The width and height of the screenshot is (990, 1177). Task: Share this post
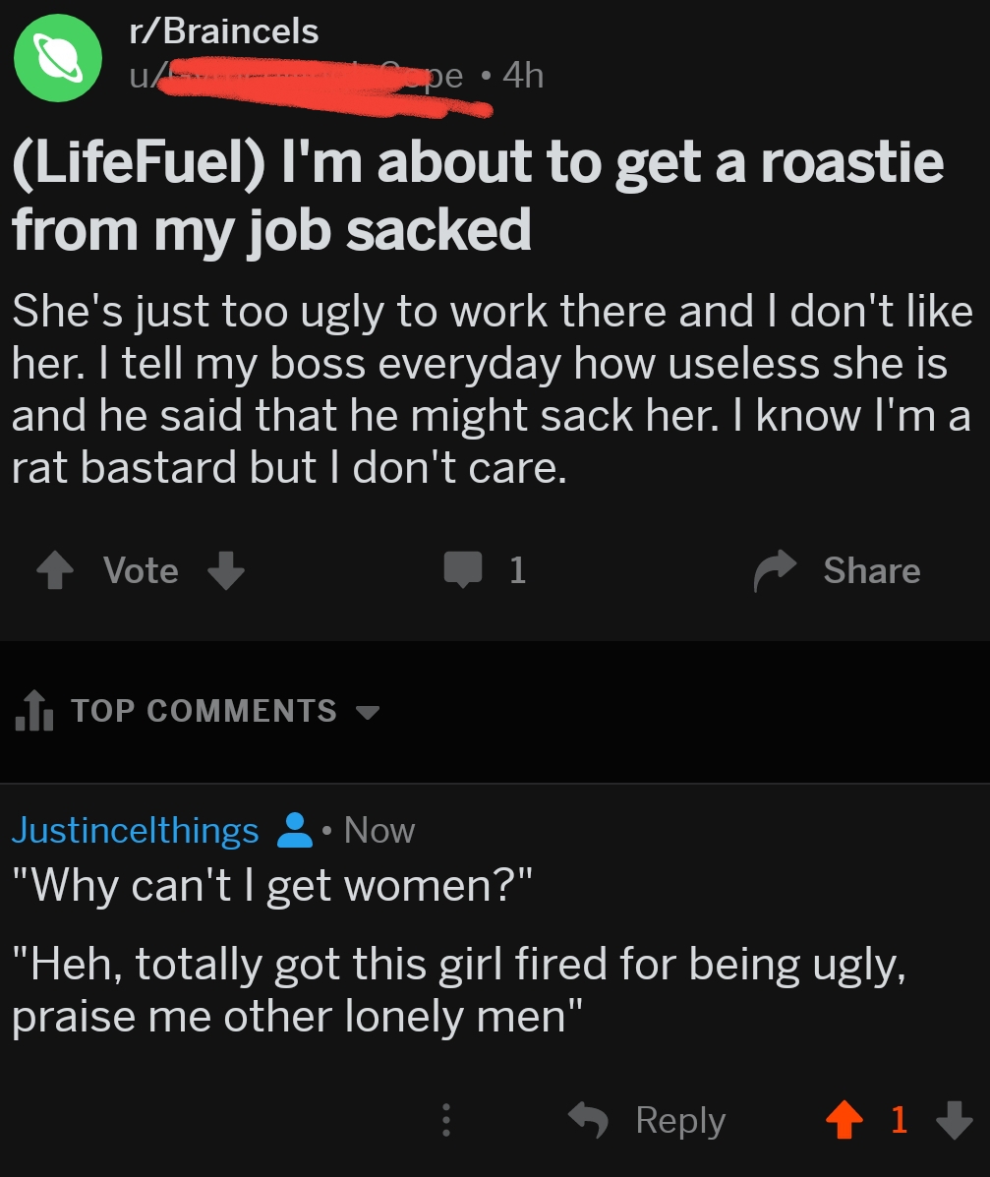point(838,570)
